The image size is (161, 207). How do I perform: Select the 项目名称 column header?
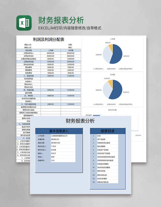pyautogui.click(x=28, y=50)
